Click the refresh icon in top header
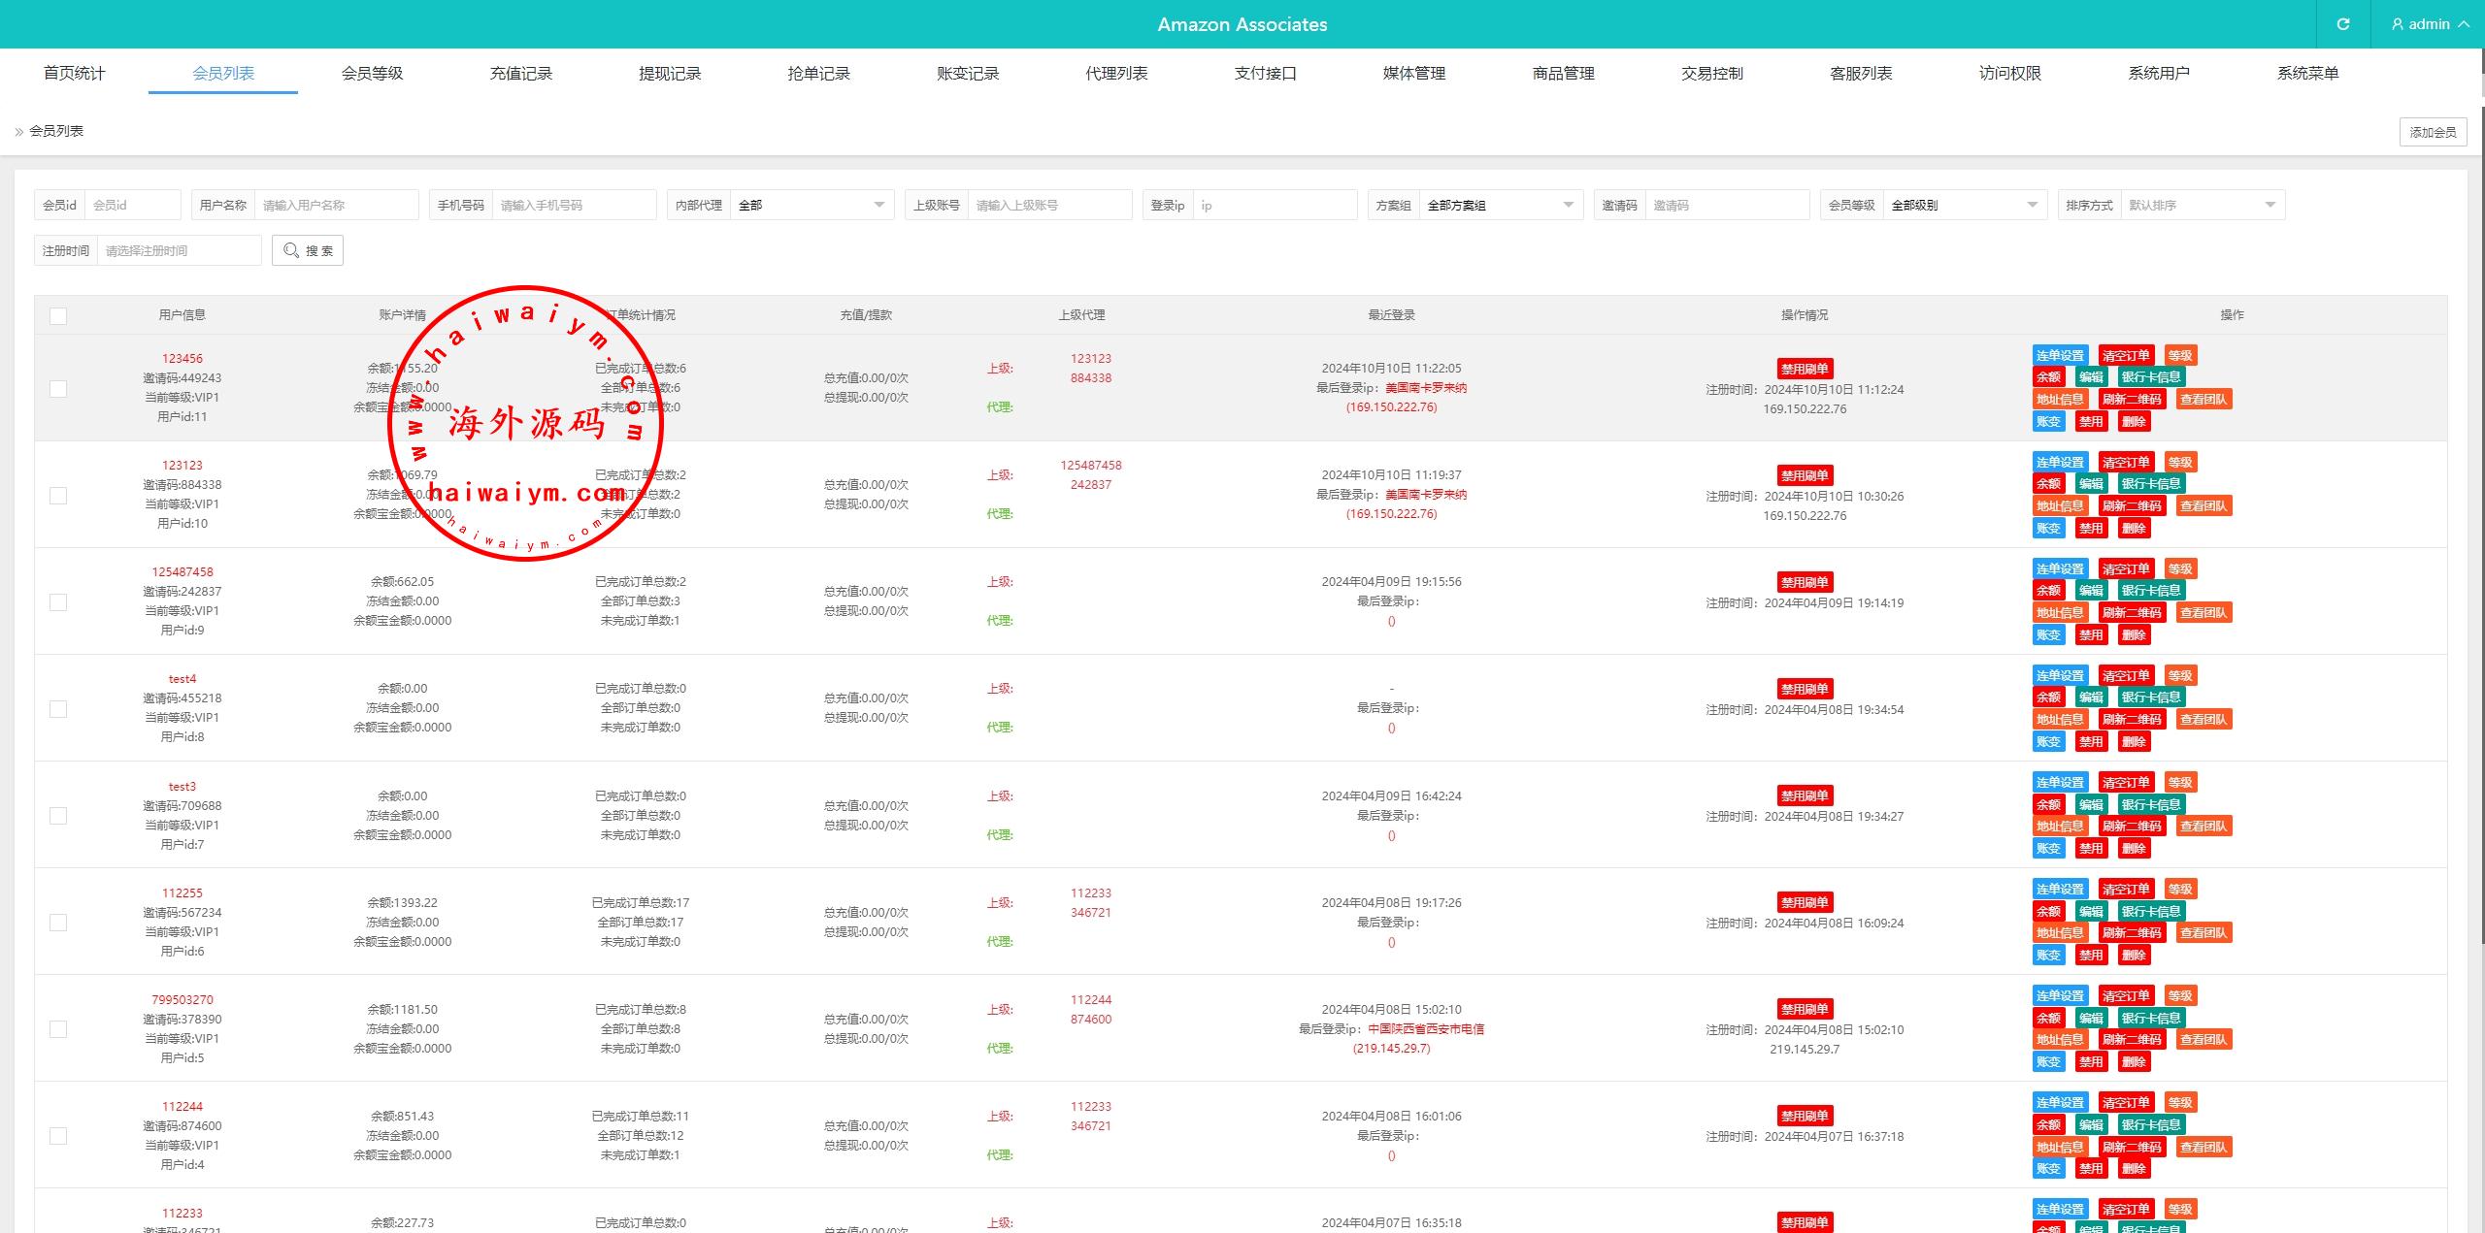This screenshot has width=2485, height=1233. point(2342,24)
